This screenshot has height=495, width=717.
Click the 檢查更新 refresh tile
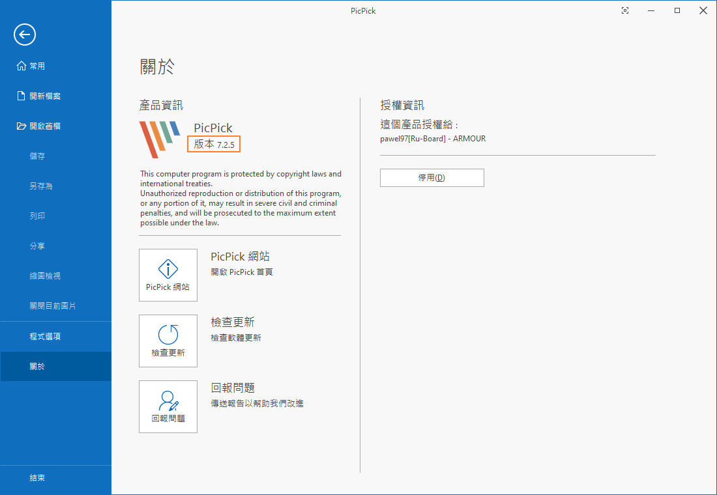tap(168, 341)
